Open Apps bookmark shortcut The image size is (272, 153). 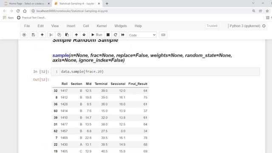tap(8, 17)
